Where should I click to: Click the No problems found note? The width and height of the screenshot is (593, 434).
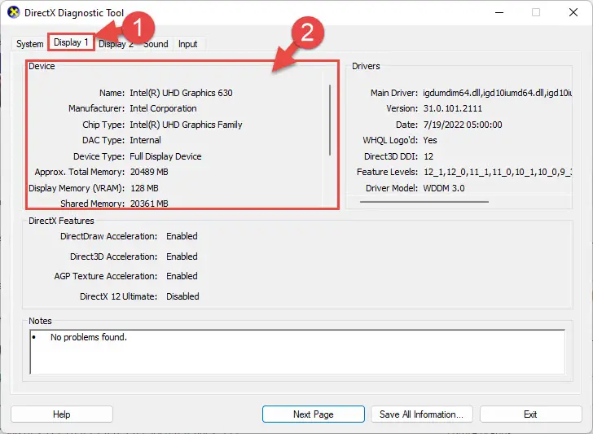coord(89,337)
